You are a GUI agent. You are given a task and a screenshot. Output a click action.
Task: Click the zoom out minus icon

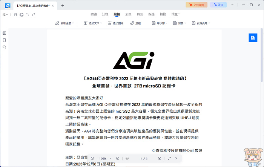92,158
